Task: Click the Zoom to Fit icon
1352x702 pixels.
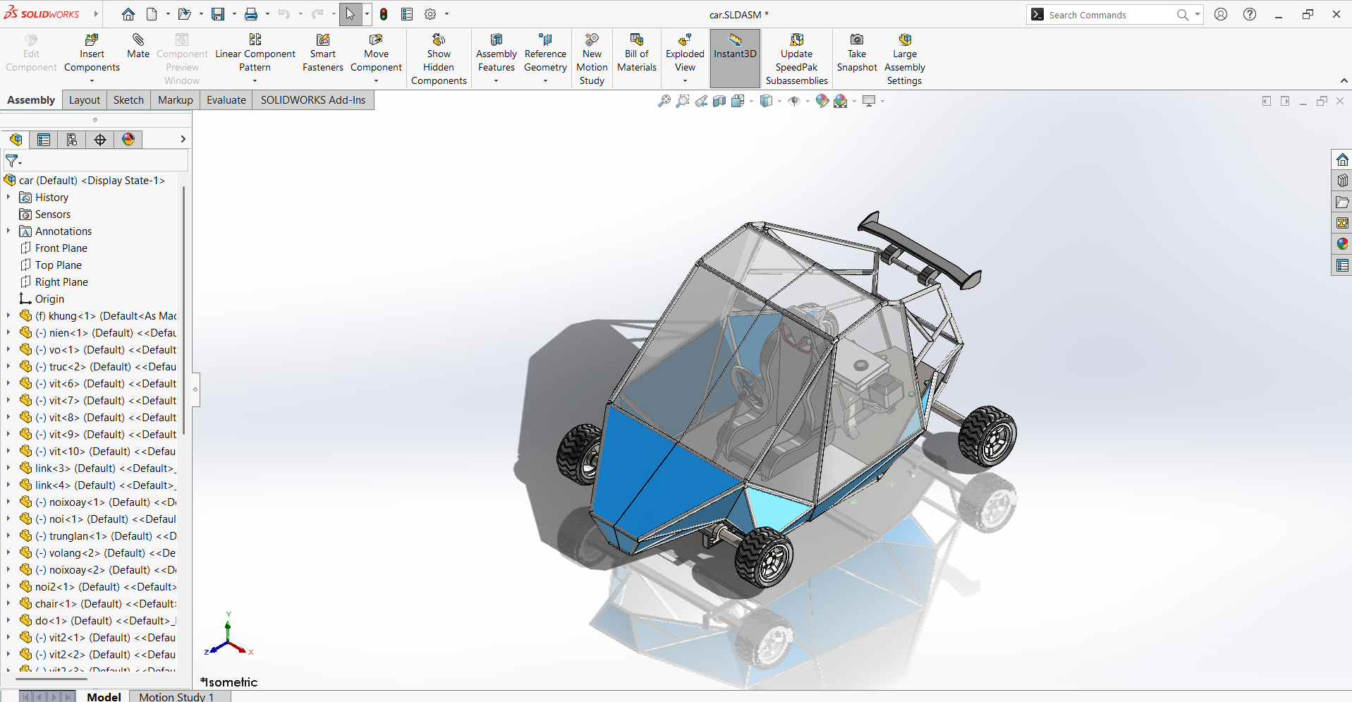Action: (664, 102)
